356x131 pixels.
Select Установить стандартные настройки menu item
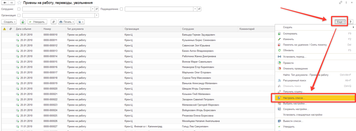pyautogui.click(x=315, y=115)
